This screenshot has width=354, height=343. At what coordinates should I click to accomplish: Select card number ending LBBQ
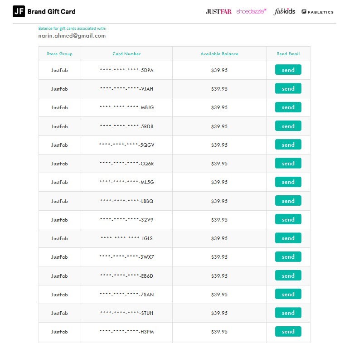pos(126,201)
